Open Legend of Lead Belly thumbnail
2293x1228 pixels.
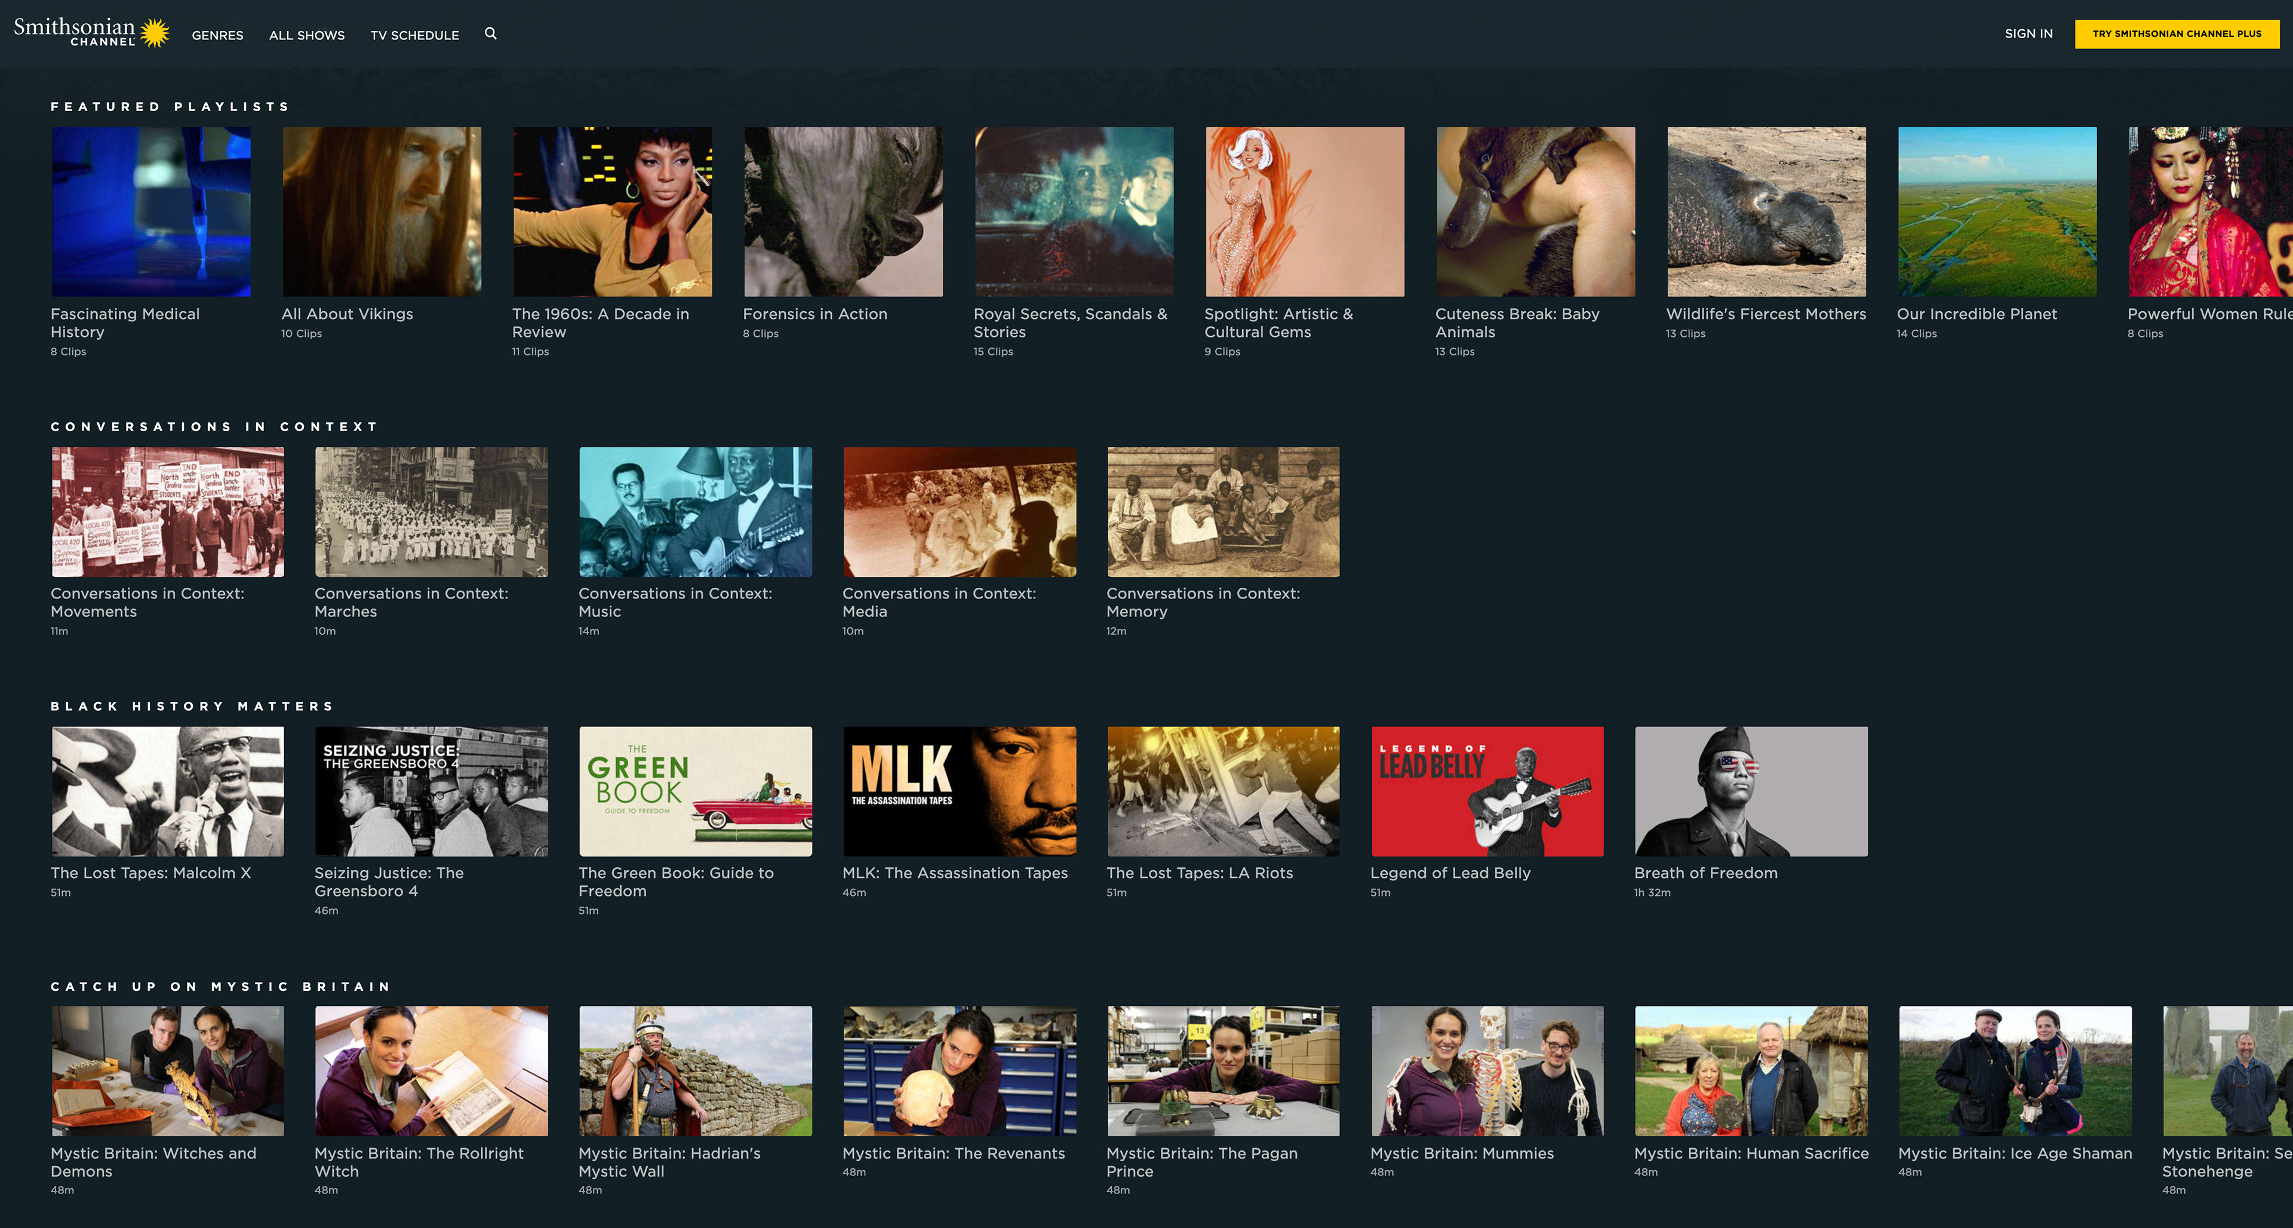tap(1487, 791)
